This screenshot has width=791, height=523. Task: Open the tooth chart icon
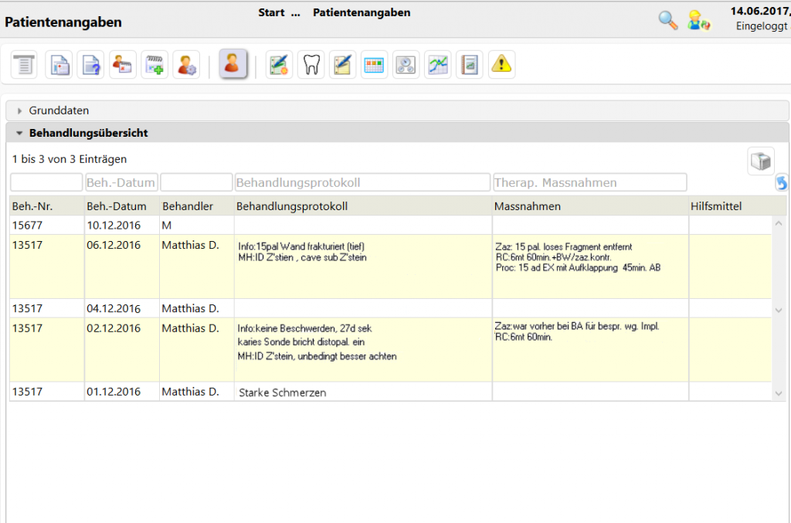(311, 65)
